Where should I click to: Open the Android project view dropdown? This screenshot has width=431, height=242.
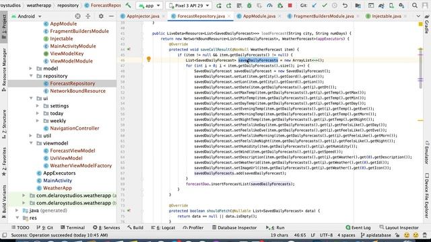click(26, 16)
